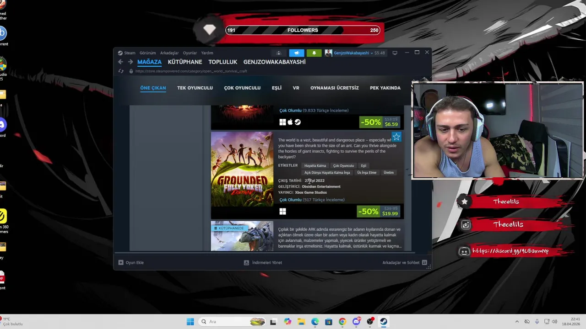Image resolution: width=586 pixels, height=329 pixels.
Task: Select the ÇOK OYUNCULU tab
Action: pyautogui.click(x=242, y=88)
